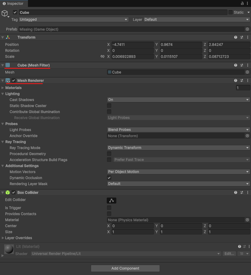Open Transform component help reference

[x=236, y=37]
